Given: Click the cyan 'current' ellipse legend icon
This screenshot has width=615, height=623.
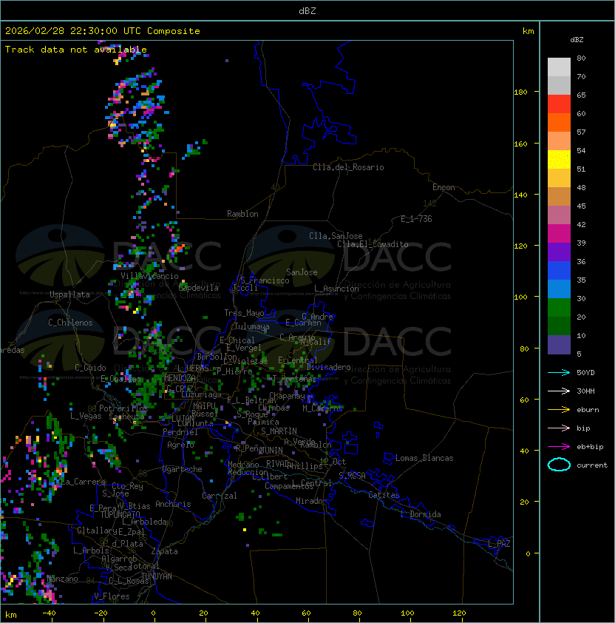Looking at the screenshot, I should point(559,465).
